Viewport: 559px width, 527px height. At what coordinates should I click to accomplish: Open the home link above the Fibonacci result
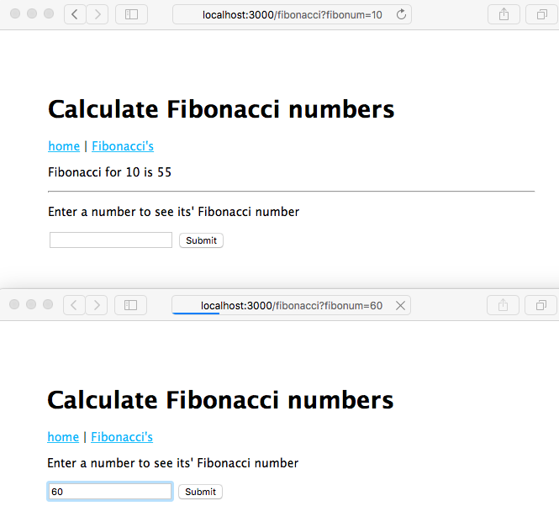click(64, 146)
